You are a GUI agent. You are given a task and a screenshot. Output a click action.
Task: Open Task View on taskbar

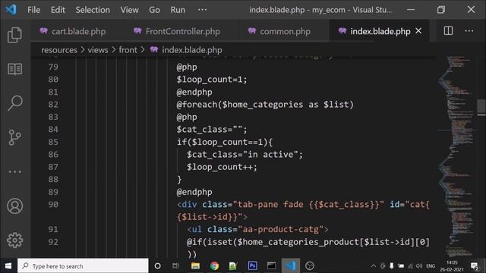click(175, 266)
